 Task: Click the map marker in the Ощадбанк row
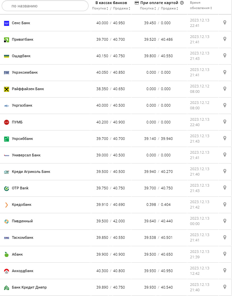click(x=225, y=55)
